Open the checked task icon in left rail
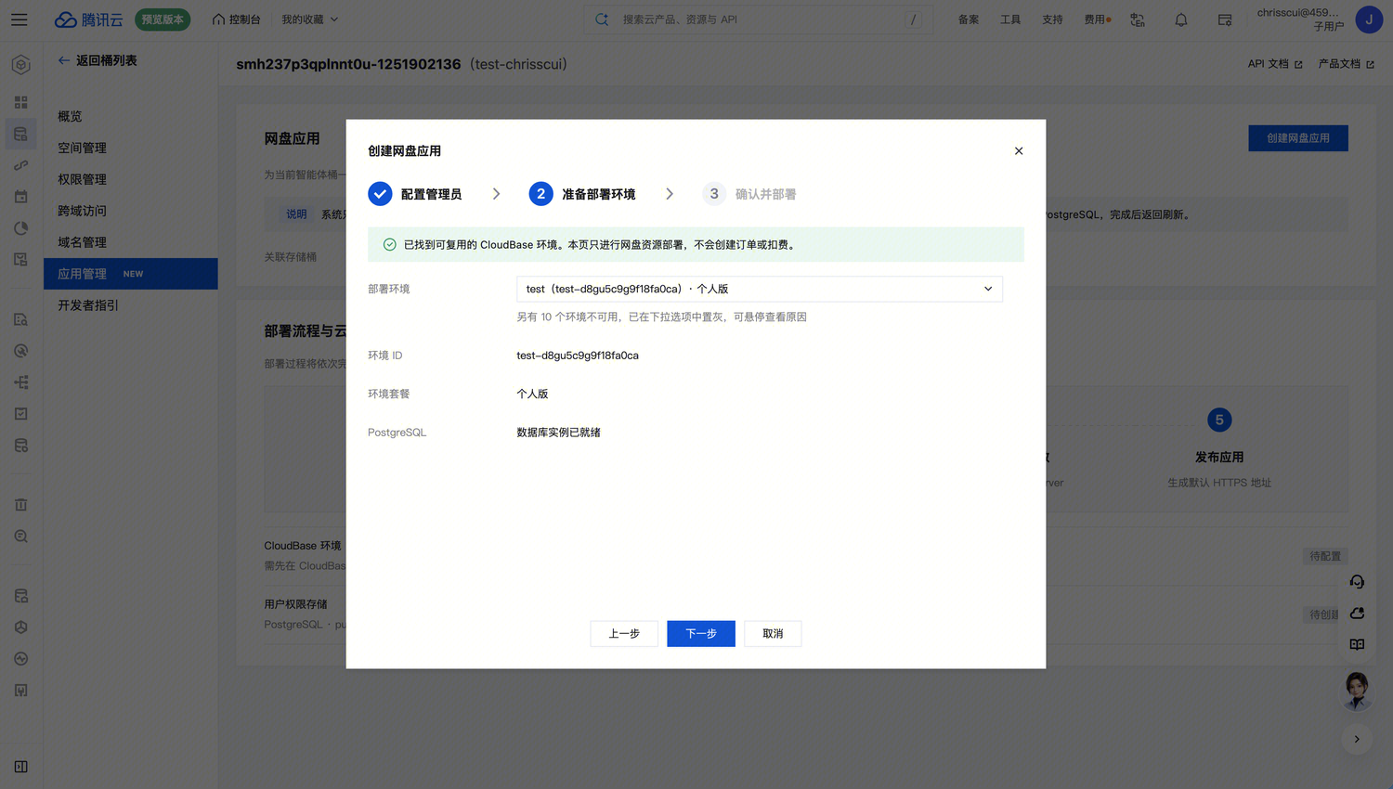Viewport: 1393px width, 789px height. pyautogui.click(x=20, y=414)
